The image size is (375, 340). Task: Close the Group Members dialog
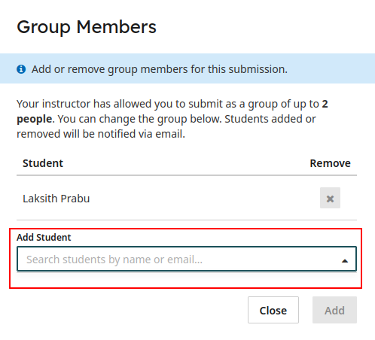[x=273, y=310]
